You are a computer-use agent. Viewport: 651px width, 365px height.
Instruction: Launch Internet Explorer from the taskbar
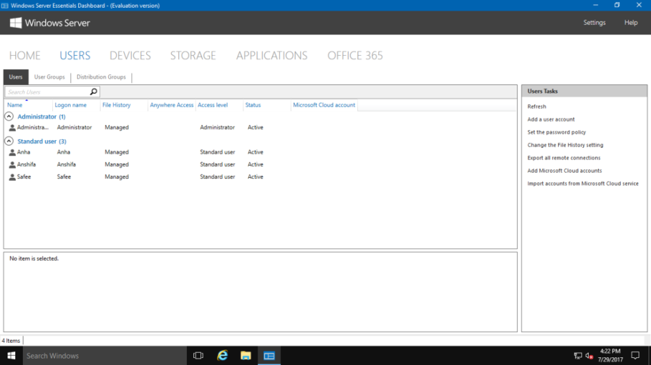point(222,355)
